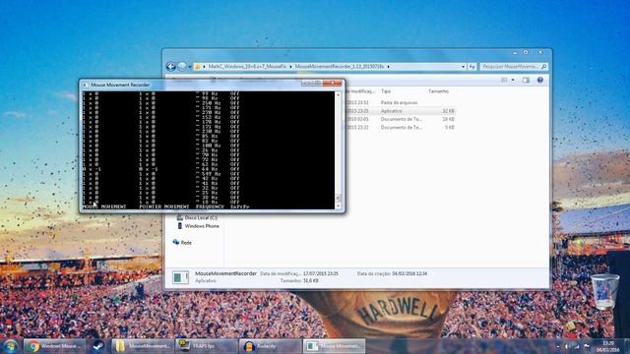
Task: Open the address bar history dropdown
Action: [x=464, y=67]
